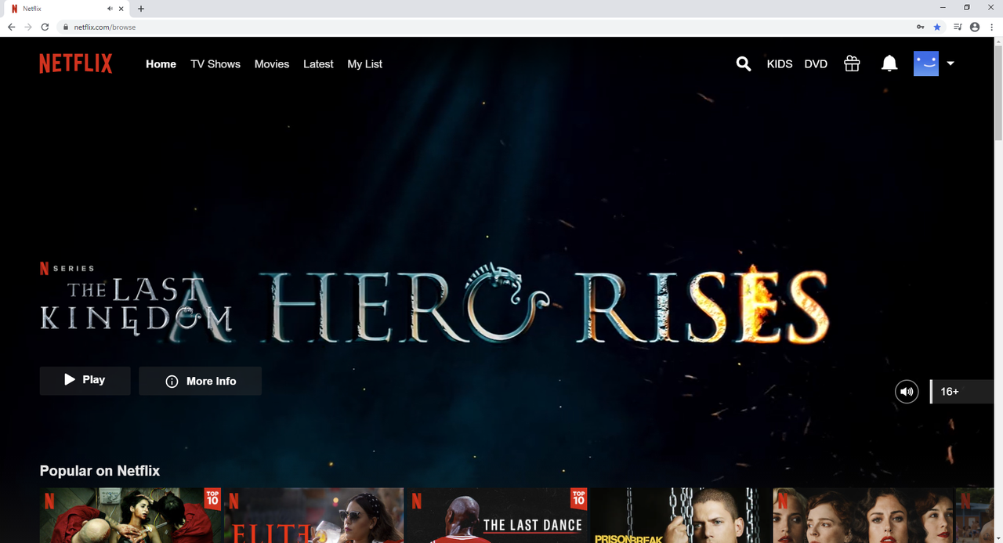The width and height of the screenshot is (1003, 543).
Task: Open the Prison Break thumbnail
Action: coord(680,516)
